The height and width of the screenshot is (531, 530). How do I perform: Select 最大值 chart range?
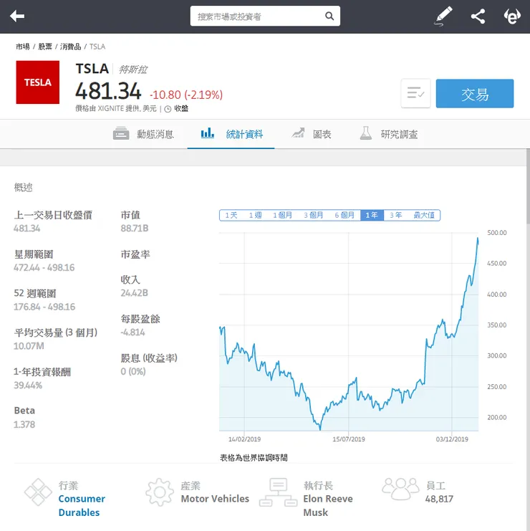coord(424,216)
